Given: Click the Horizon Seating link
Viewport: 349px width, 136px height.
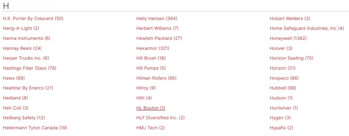Looking at the screenshot, I should 291,58.
